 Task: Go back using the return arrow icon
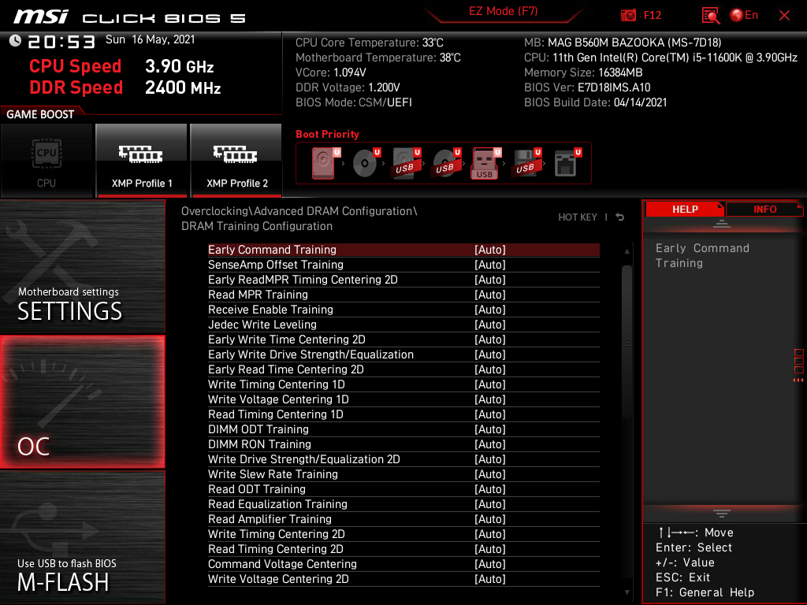[620, 217]
